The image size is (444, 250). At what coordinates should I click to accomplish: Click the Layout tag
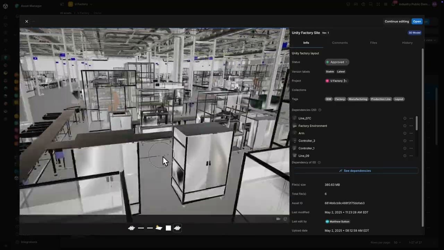[399, 99]
